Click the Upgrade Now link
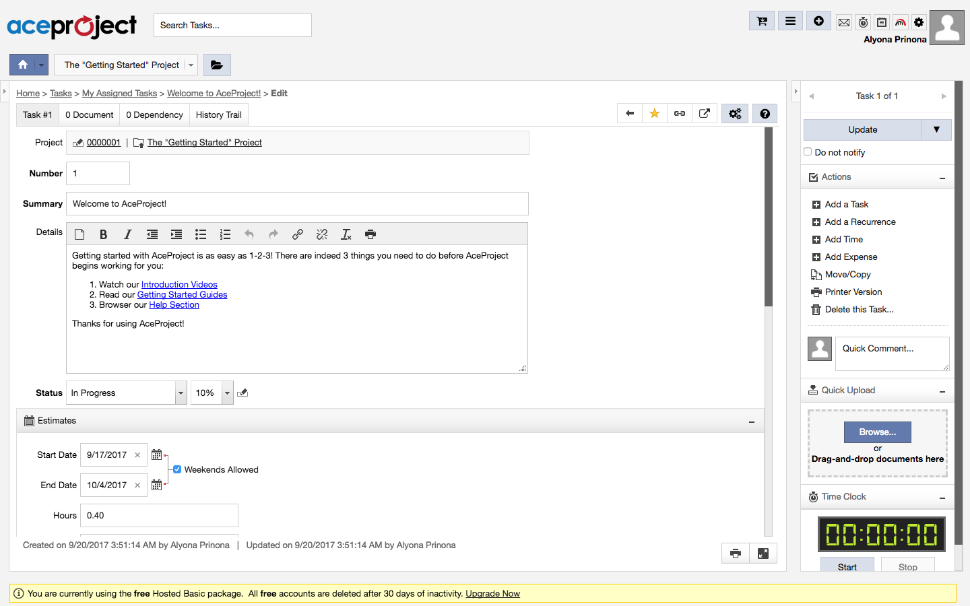Screen dimensions: 970x606 click(x=492, y=593)
